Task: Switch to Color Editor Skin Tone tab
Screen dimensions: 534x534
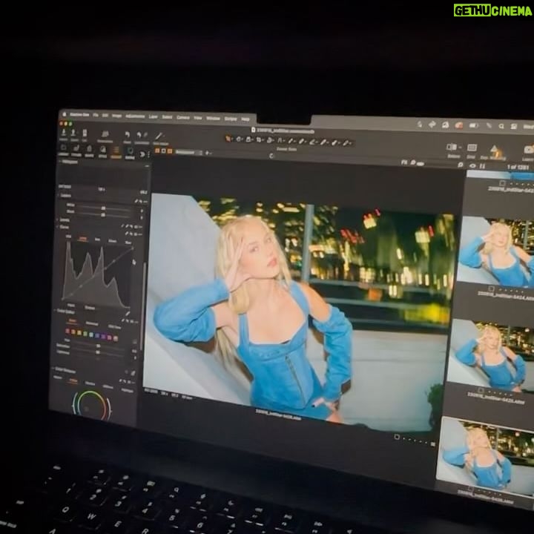Action: [x=114, y=327]
